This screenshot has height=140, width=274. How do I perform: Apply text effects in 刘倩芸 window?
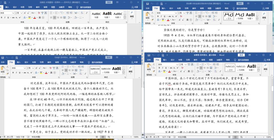pos(25,17)
